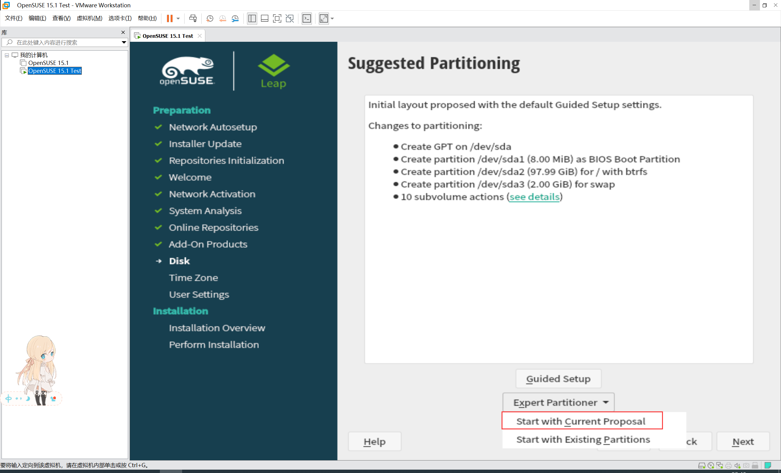Enter full screen mode icon

pos(277,18)
